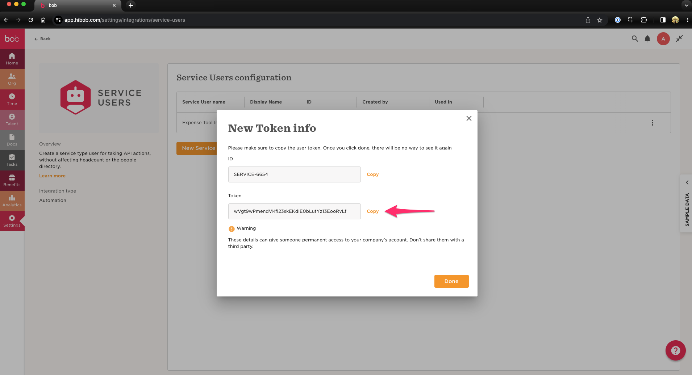Open Home in the sidebar
The image size is (692, 375).
[12, 59]
